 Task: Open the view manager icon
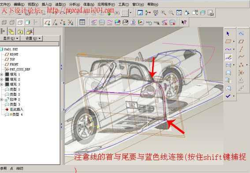pyautogui.click(x=211, y=13)
